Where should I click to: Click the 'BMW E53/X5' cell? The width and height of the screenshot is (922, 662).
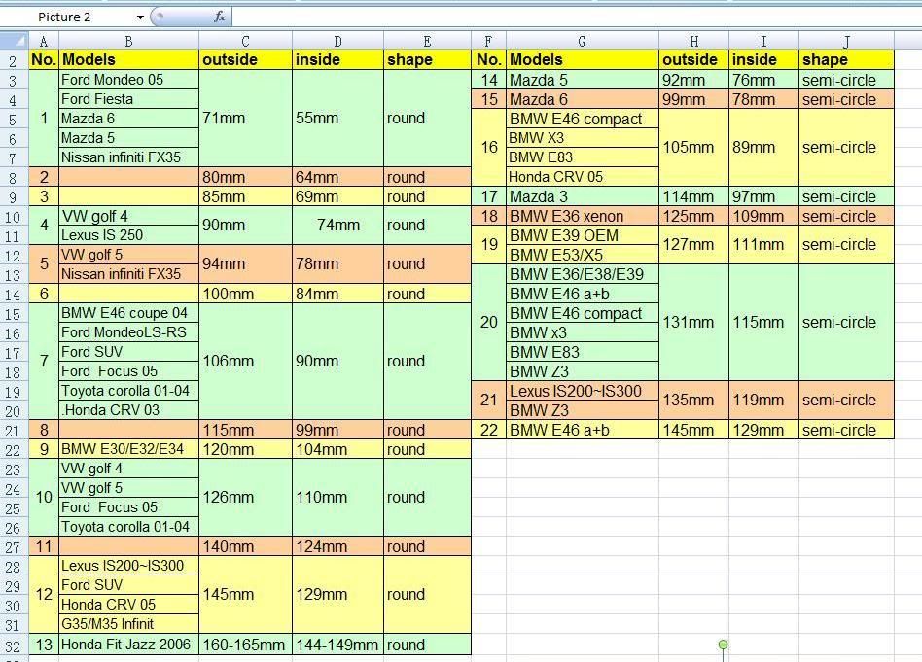tap(583, 255)
